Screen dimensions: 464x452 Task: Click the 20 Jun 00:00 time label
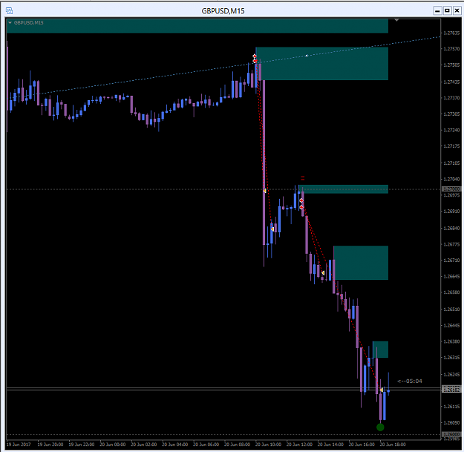(112, 445)
